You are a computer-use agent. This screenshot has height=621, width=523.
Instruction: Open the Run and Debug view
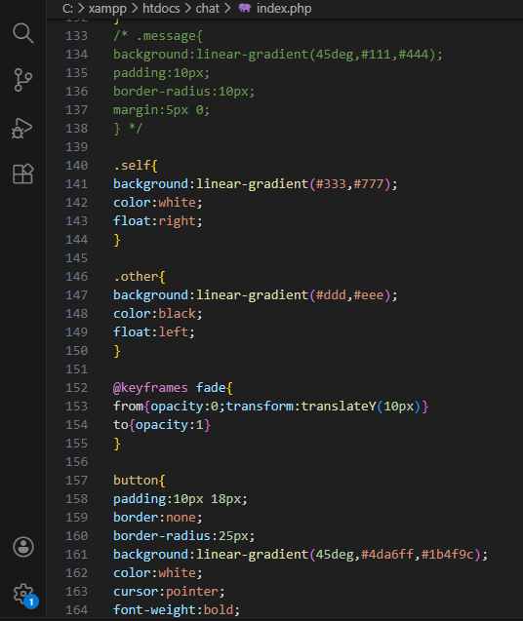pyautogui.click(x=21, y=128)
